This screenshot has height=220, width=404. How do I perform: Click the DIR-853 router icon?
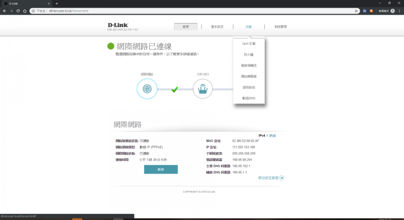203,89
